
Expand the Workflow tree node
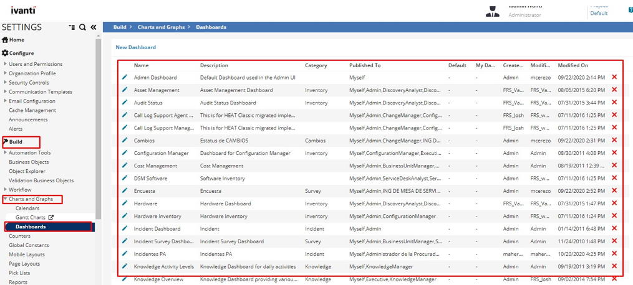pos(6,190)
